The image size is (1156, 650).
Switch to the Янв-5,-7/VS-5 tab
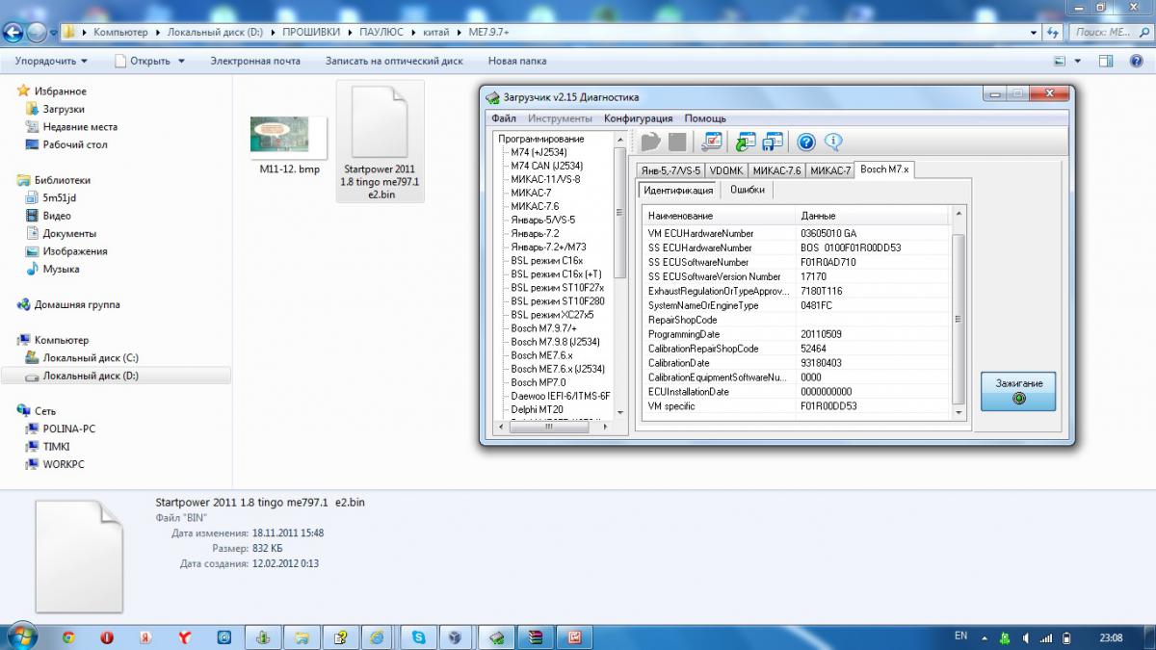(x=670, y=170)
